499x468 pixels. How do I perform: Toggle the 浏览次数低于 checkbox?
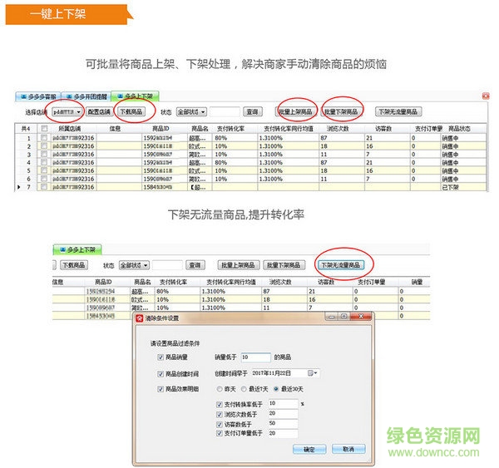click(x=219, y=414)
